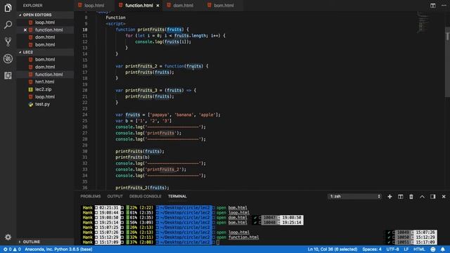Click the errors and warnings status indicator
Image resolution: width=450 pixels, height=253 pixels.
click(x=12, y=249)
